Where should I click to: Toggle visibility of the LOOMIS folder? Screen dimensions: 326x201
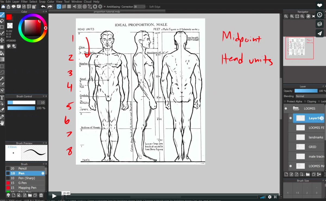point(286,109)
